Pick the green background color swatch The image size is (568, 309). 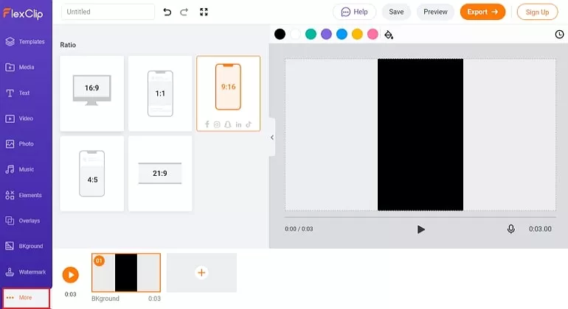tap(311, 35)
